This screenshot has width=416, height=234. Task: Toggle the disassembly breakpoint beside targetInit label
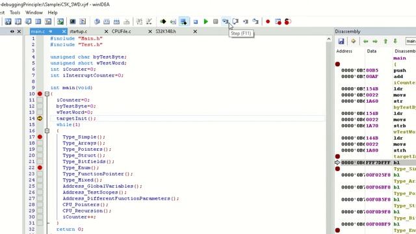[337, 156]
